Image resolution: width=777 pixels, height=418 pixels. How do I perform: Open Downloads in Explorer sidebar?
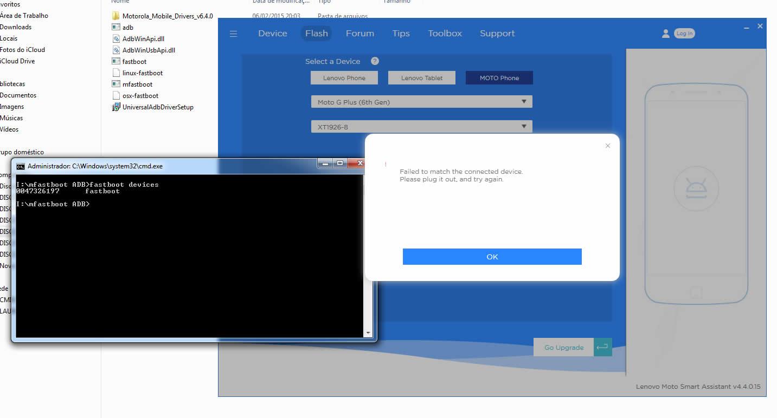16,27
